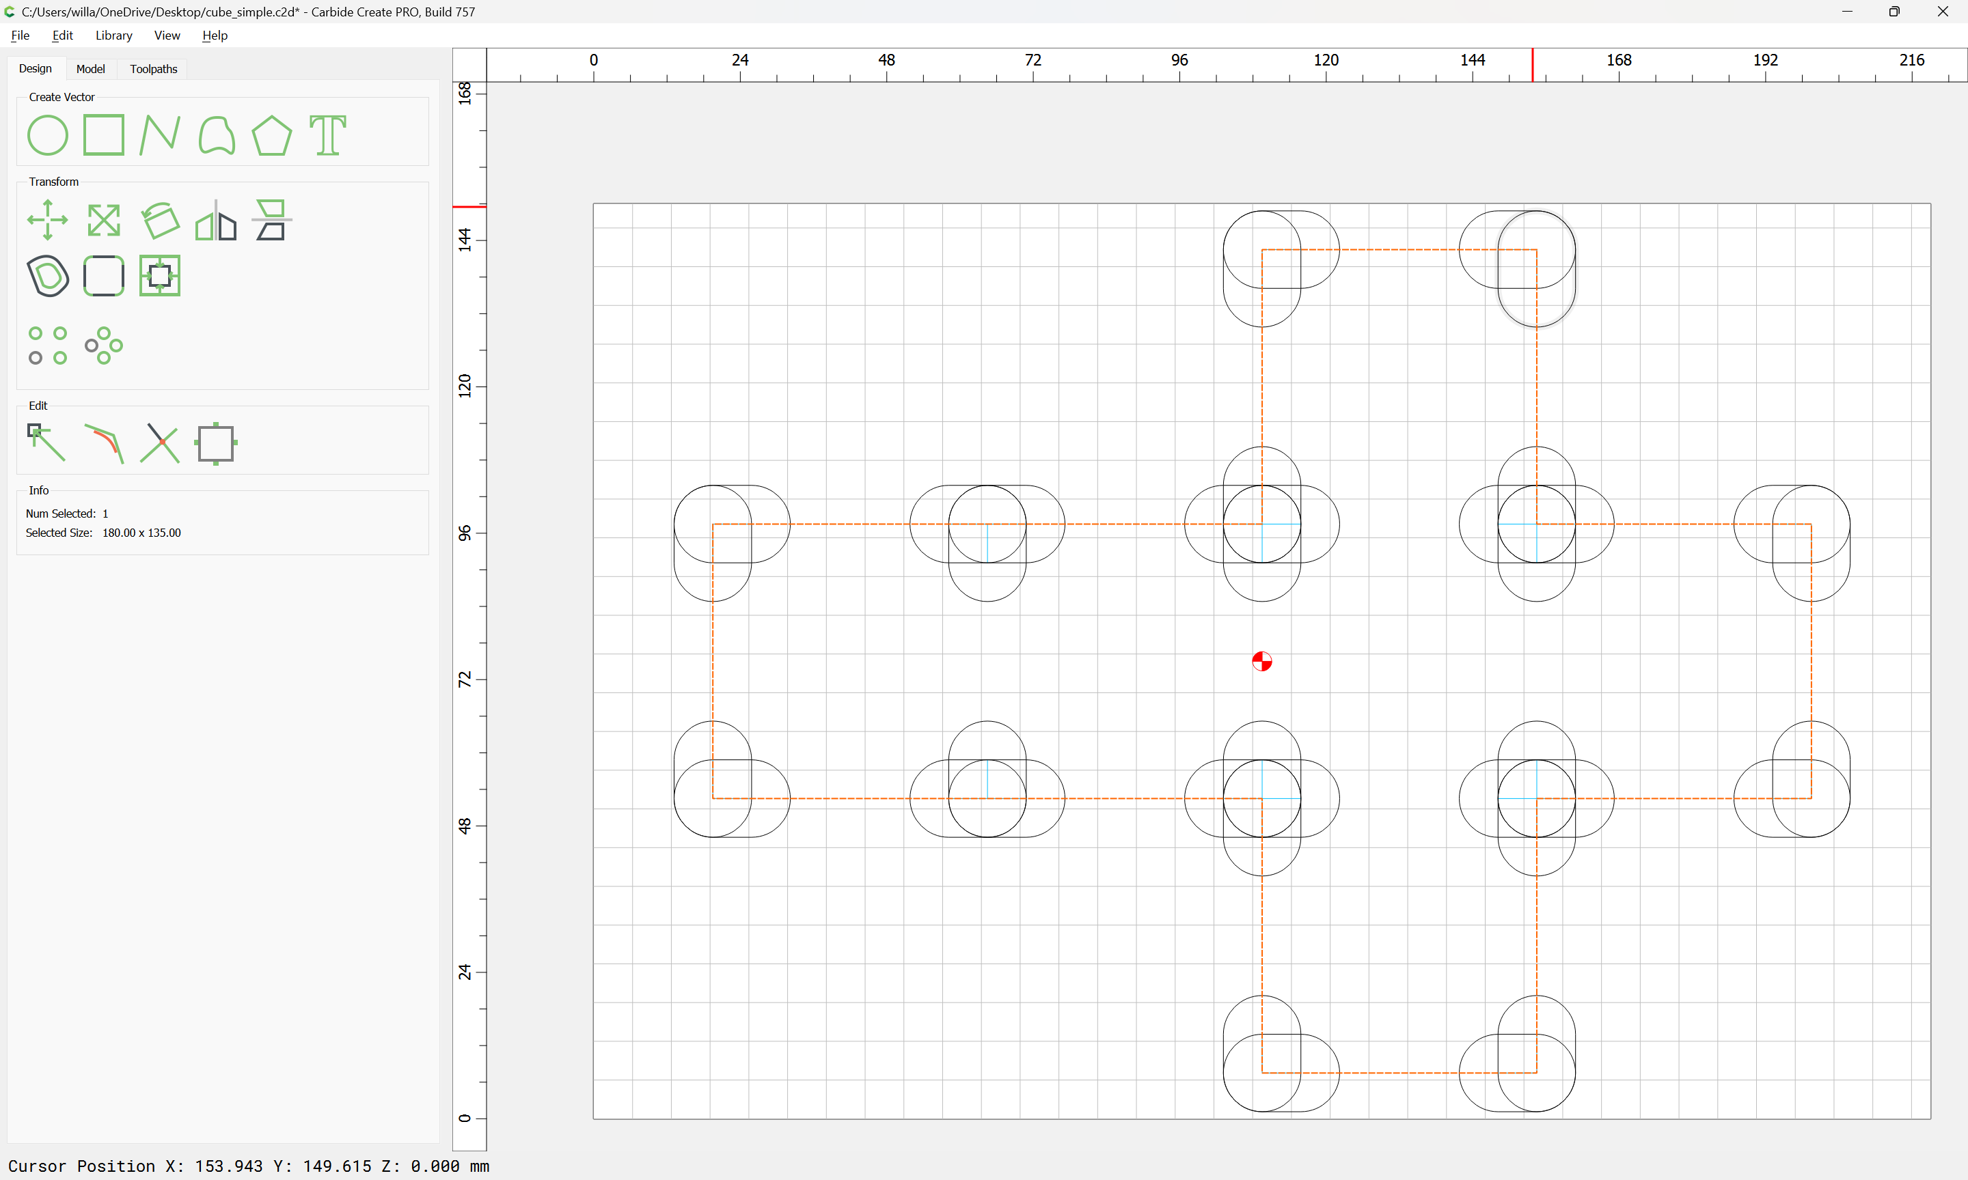Click the Num Selected info text

tap(67, 514)
